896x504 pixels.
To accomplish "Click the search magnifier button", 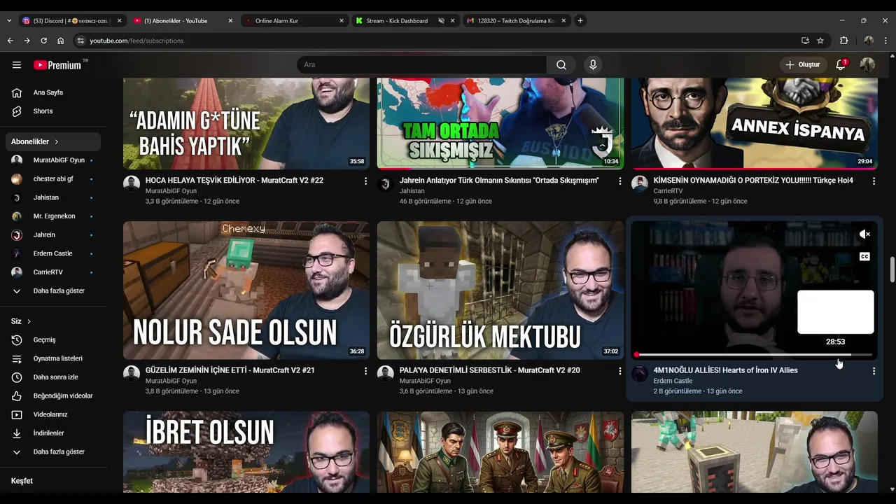I will click(x=561, y=65).
